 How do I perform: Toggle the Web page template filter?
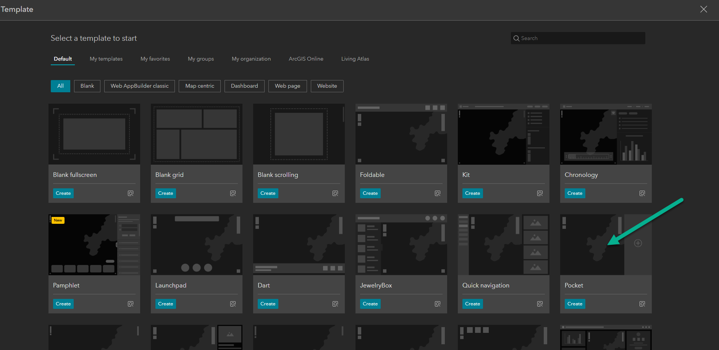point(288,86)
